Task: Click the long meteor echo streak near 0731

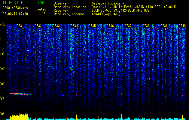Action: [20, 94]
